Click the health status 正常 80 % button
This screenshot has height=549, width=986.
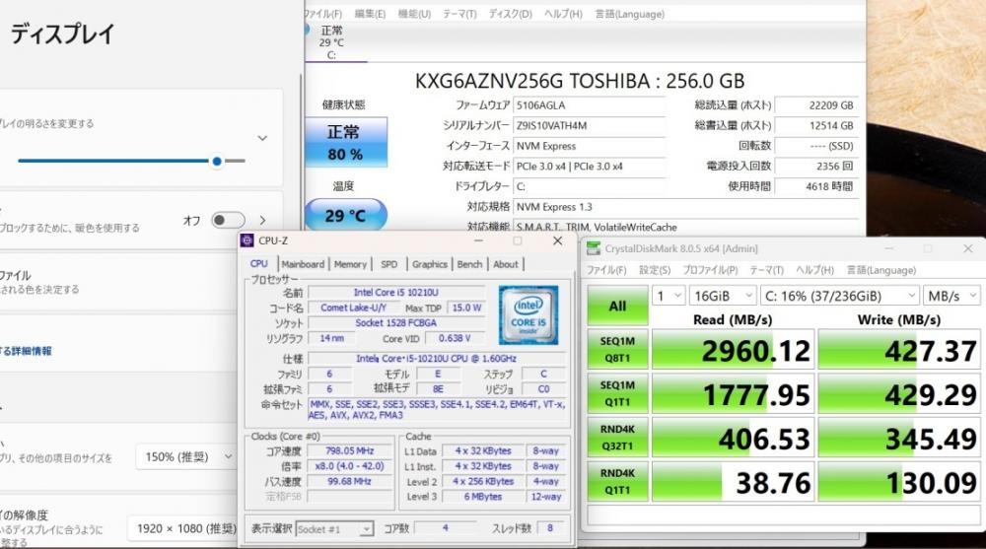click(x=345, y=142)
